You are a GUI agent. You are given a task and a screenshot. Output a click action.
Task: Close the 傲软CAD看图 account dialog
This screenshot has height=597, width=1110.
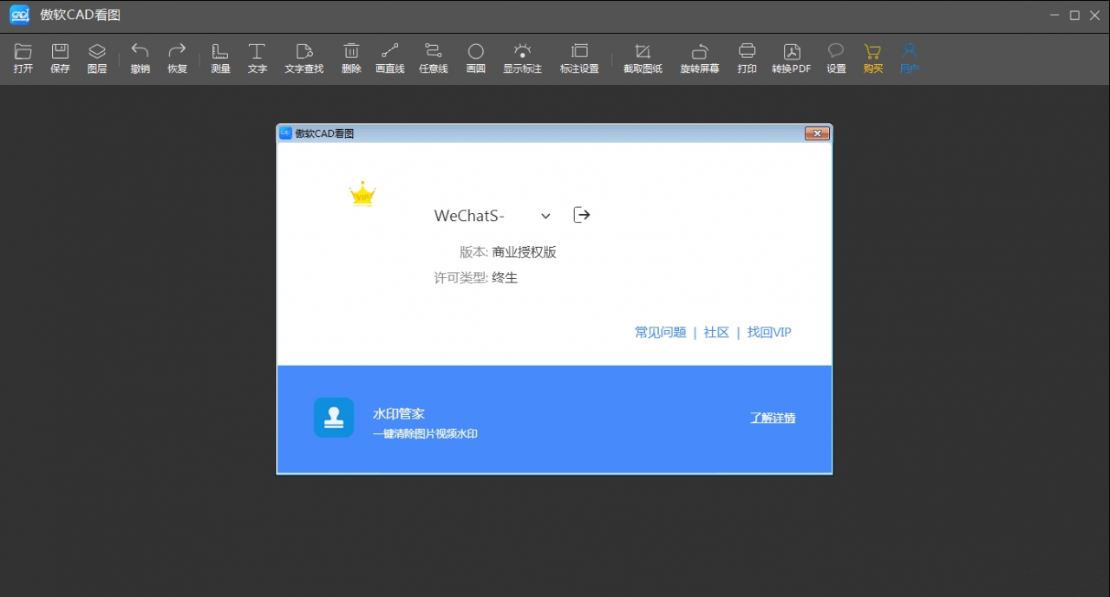click(817, 133)
